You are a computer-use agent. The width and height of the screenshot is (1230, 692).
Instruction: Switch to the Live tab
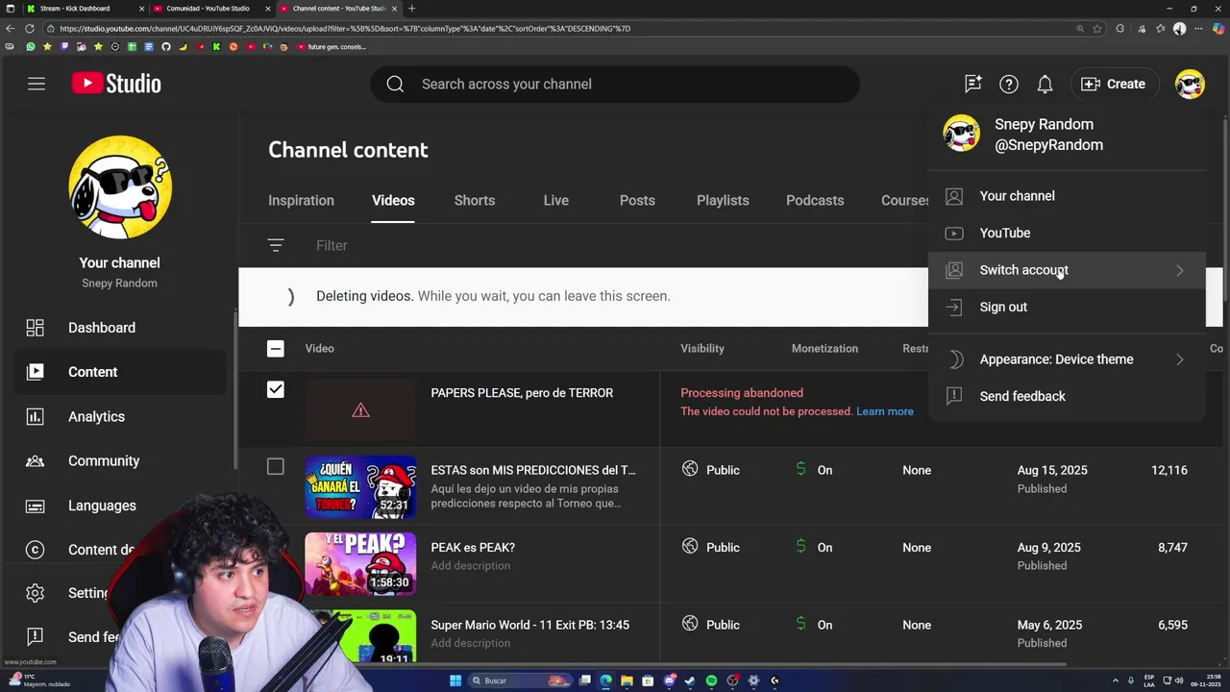[x=556, y=200]
